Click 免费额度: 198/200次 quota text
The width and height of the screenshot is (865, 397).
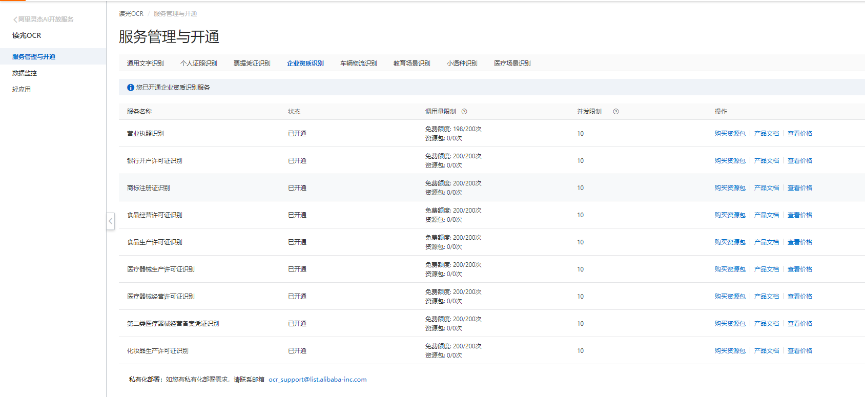tap(454, 129)
